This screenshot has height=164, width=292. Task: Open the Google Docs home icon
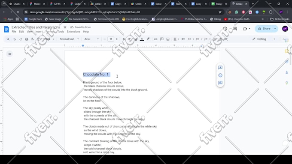(x=6, y=29)
